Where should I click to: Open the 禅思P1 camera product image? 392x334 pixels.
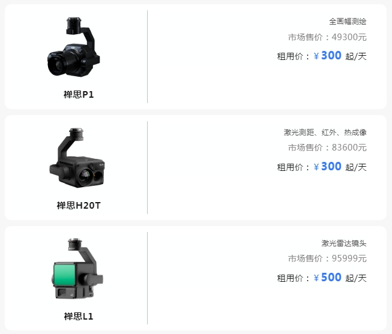click(x=73, y=47)
